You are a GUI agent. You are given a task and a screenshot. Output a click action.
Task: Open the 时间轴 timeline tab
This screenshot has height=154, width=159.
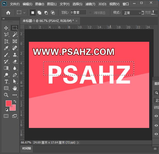tap(27, 148)
